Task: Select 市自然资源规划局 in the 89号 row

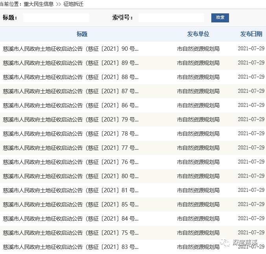Action: (x=198, y=63)
